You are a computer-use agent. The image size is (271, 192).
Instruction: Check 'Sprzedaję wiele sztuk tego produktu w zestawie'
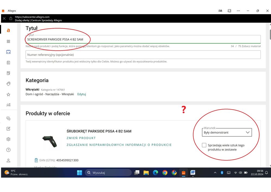pyautogui.click(x=204, y=145)
